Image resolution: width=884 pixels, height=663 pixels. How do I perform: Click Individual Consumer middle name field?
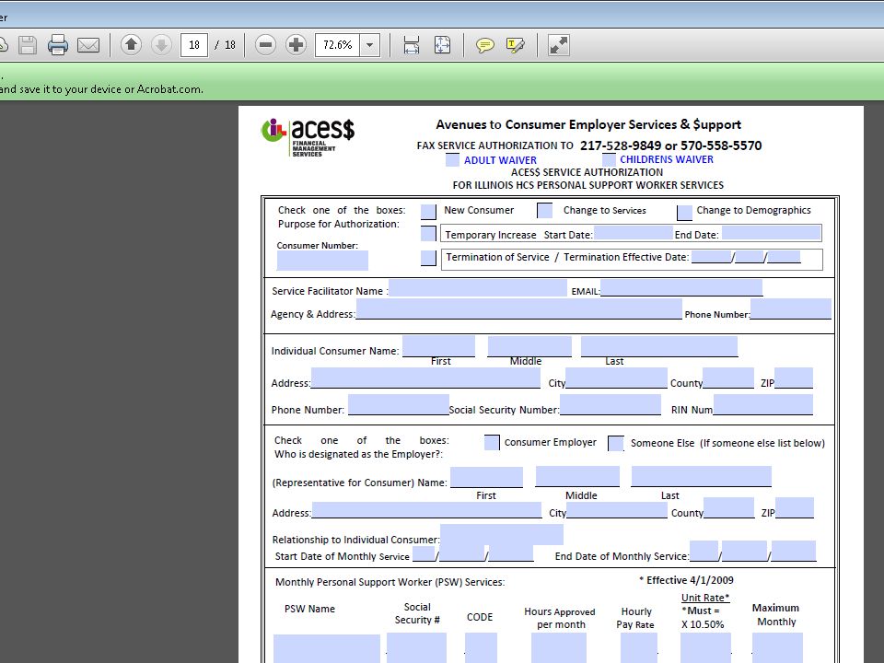pos(529,346)
